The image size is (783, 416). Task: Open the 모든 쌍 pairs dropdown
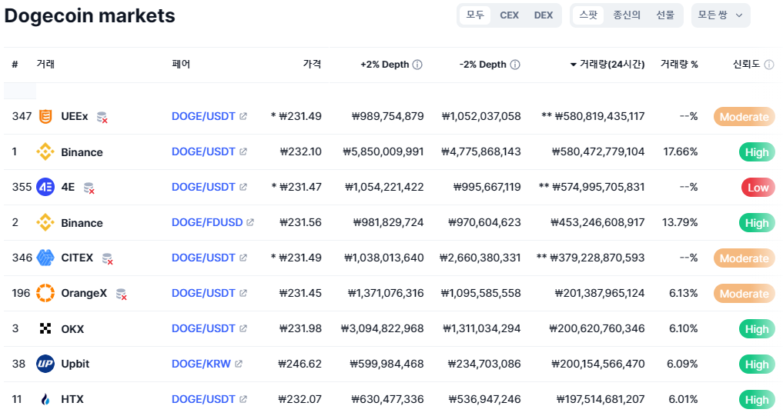point(721,15)
